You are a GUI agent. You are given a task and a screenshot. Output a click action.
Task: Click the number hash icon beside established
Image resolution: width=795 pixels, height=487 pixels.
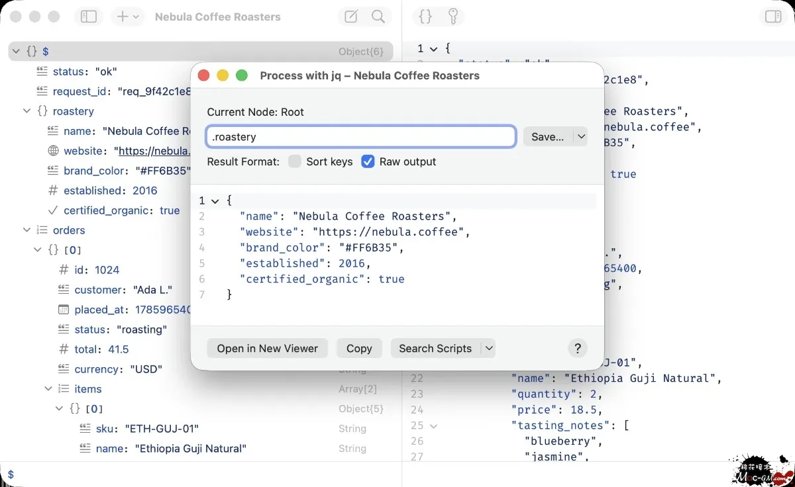(54, 191)
